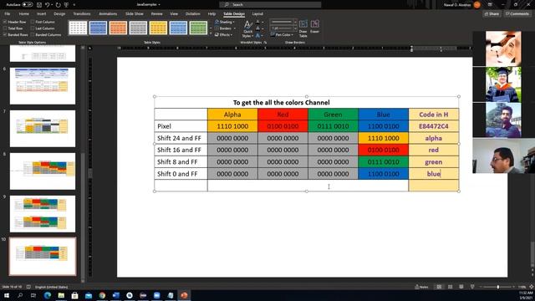Viewport: 535px width, 301px height.
Task: Click the 'alpha' cell in Code column
Action: coord(434,138)
